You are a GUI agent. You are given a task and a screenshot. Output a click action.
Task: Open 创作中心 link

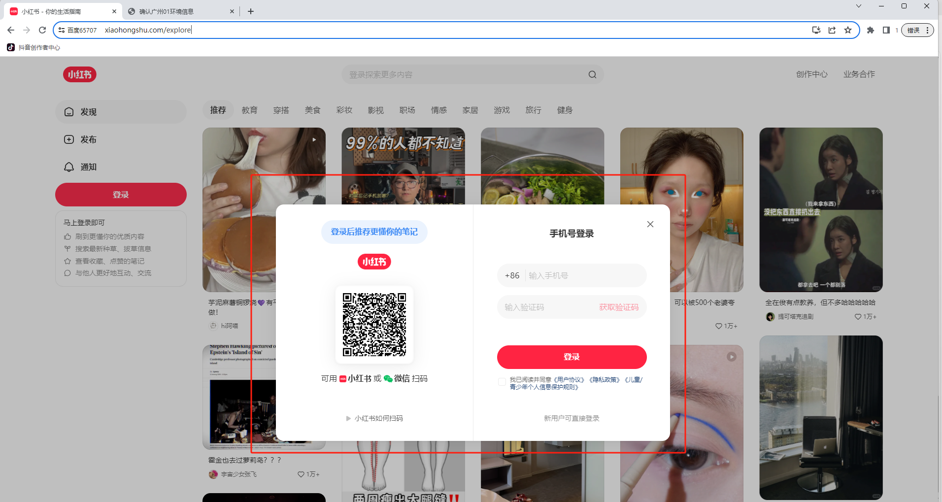[x=812, y=74]
